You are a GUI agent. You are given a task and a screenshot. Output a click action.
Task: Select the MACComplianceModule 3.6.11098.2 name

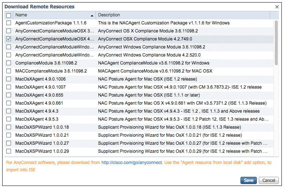[51, 71]
